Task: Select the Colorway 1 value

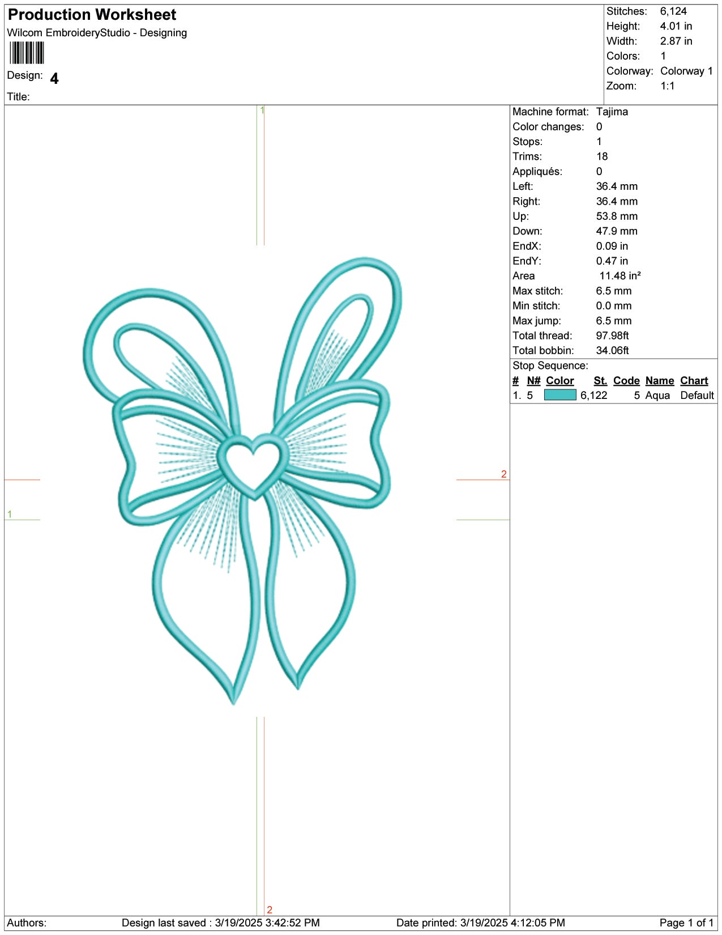Action: (686, 71)
